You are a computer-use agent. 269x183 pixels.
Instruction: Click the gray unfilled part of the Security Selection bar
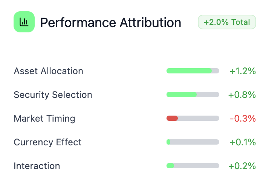pyautogui.click(x=208, y=95)
